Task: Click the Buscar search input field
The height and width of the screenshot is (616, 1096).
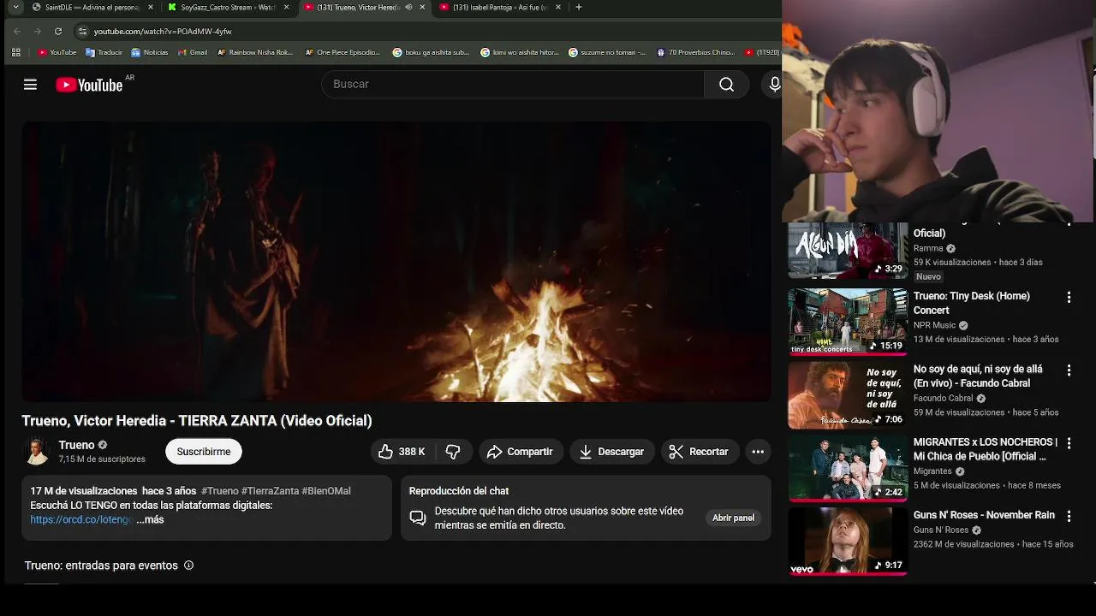Action: [x=513, y=84]
